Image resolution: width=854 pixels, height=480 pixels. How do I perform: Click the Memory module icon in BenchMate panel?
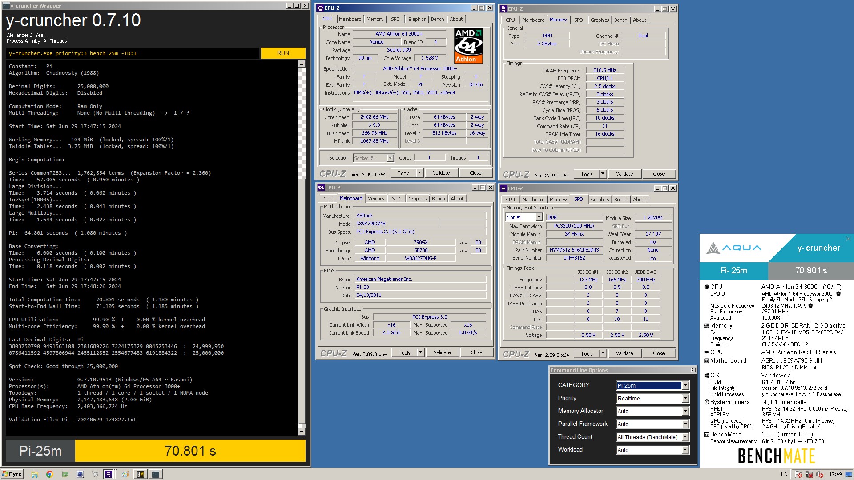706,325
